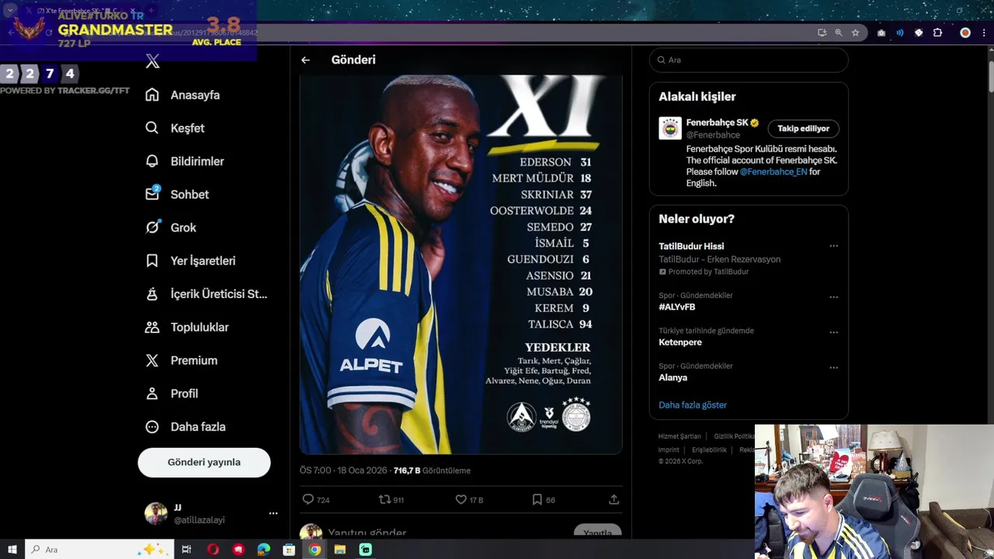
Task: Expand Daha fazla menu
Action: [x=186, y=427]
